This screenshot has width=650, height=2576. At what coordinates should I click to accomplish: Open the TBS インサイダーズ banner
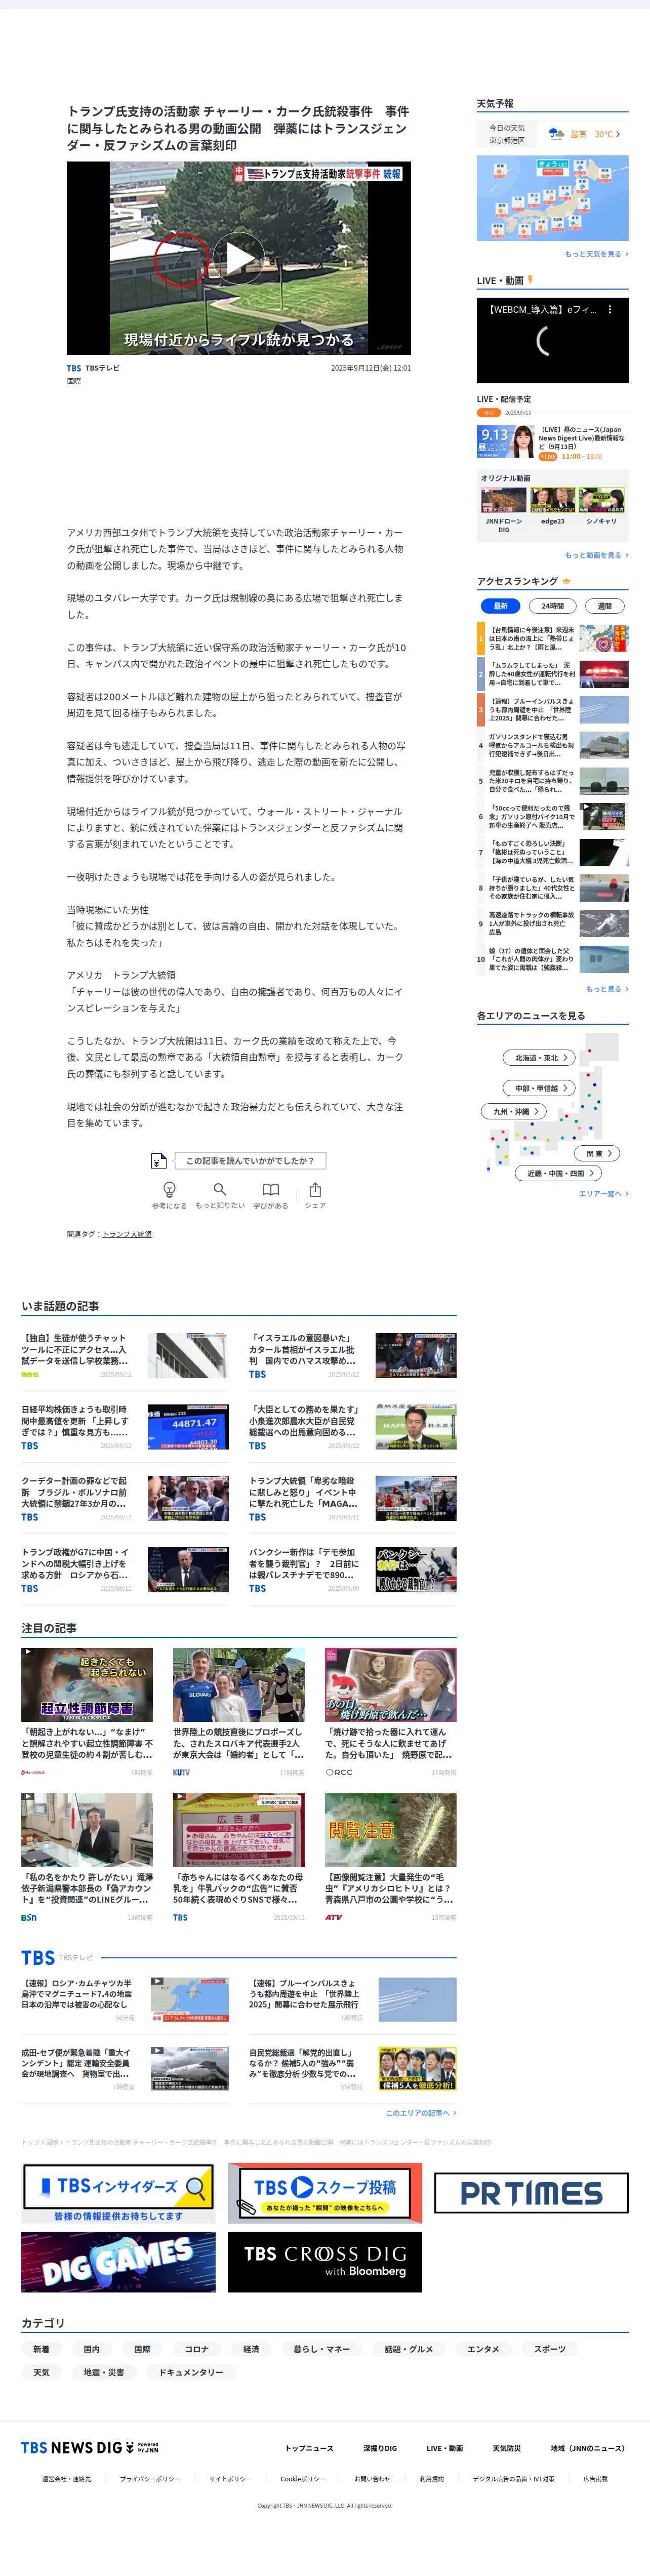(x=118, y=2193)
